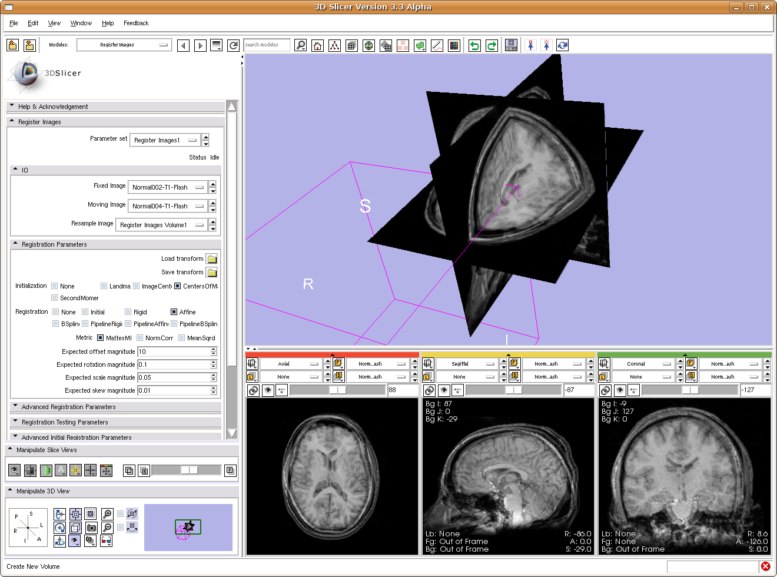Viewport: 777px width, 577px height.
Task: Click the undo arrow in toolbar
Action: coord(474,45)
